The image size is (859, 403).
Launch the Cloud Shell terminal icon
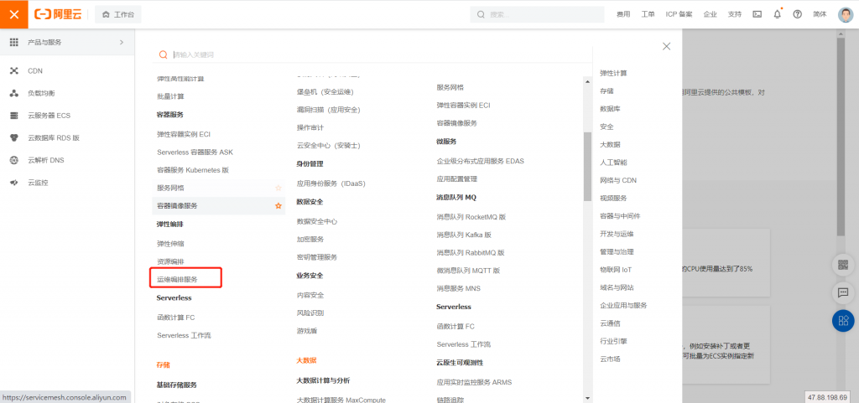(757, 15)
